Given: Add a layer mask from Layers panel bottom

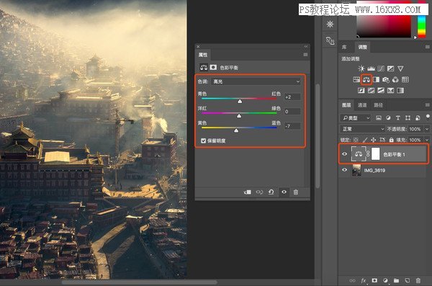Looking at the screenshot, I should [x=374, y=280].
